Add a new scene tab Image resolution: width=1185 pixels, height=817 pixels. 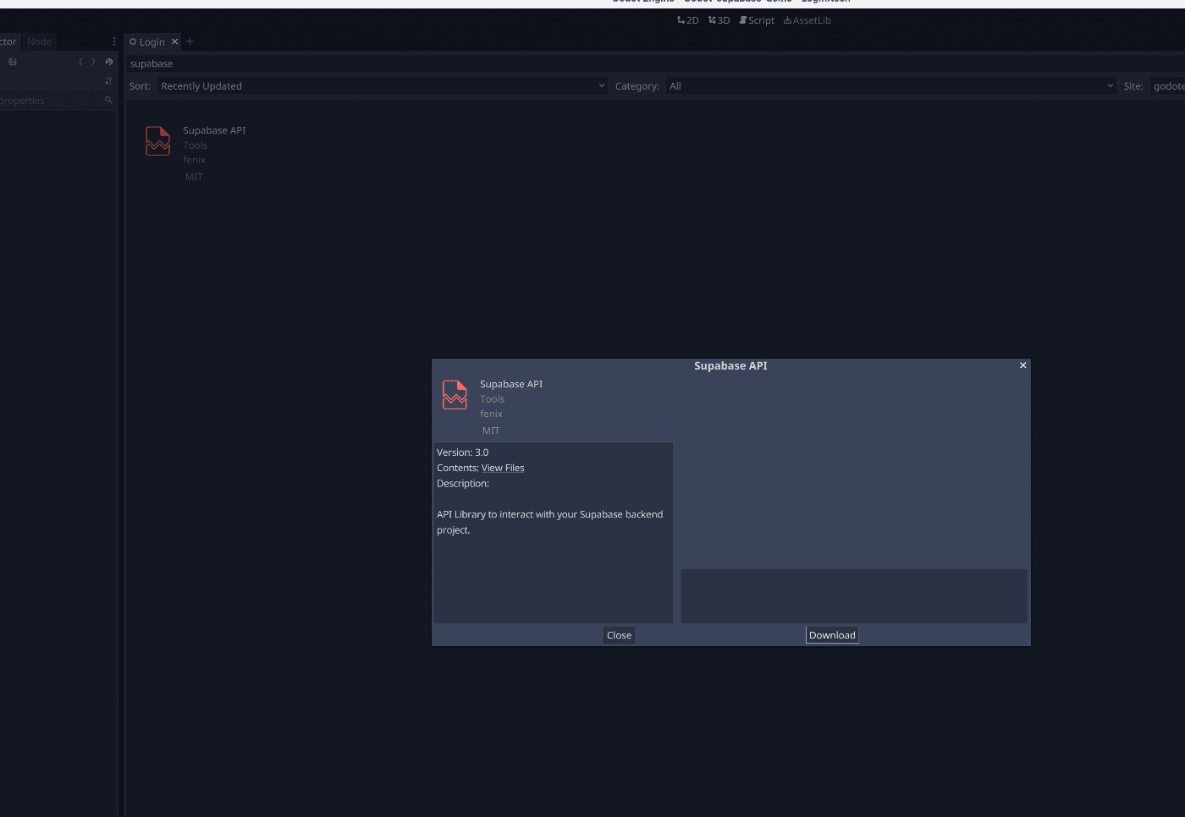click(x=190, y=41)
